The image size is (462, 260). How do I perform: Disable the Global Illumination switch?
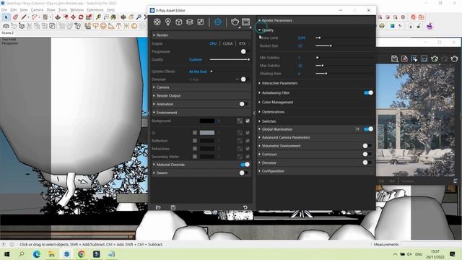tap(368, 129)
